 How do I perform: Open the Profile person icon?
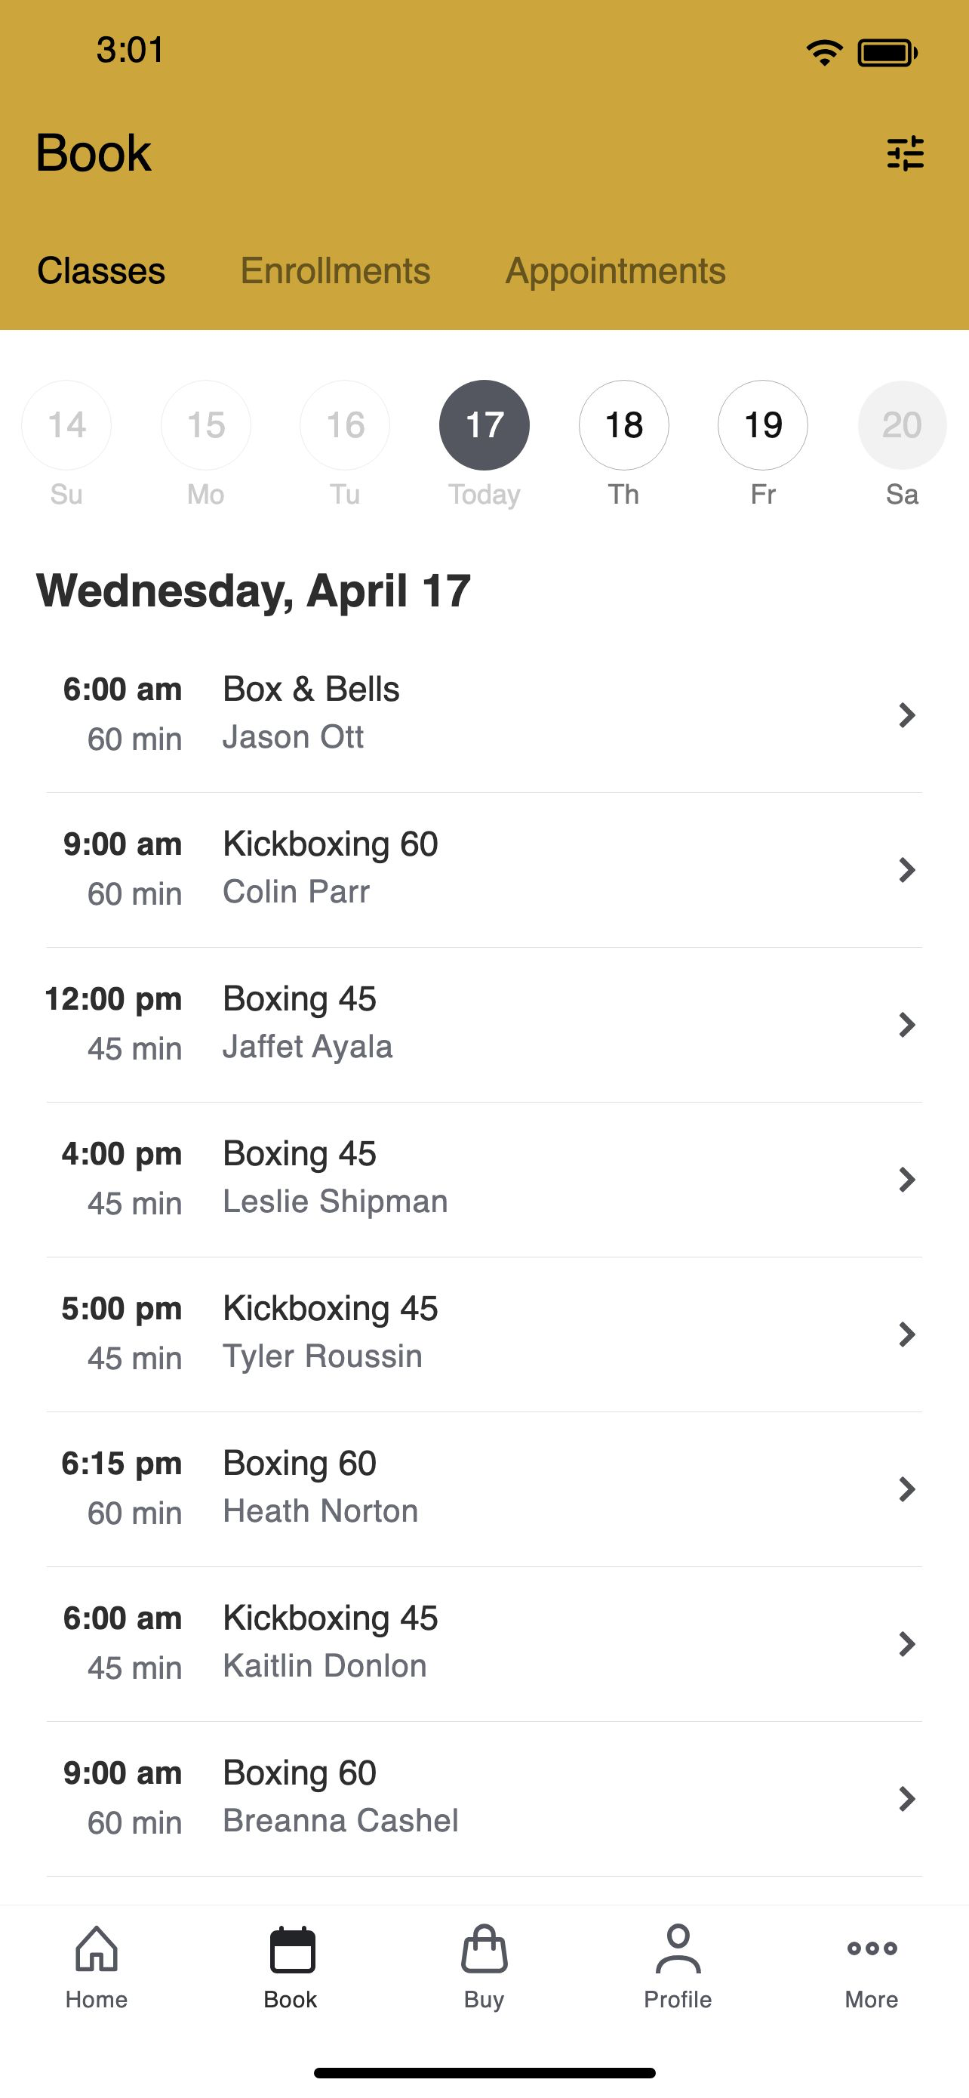click(x=678, y=1949)
